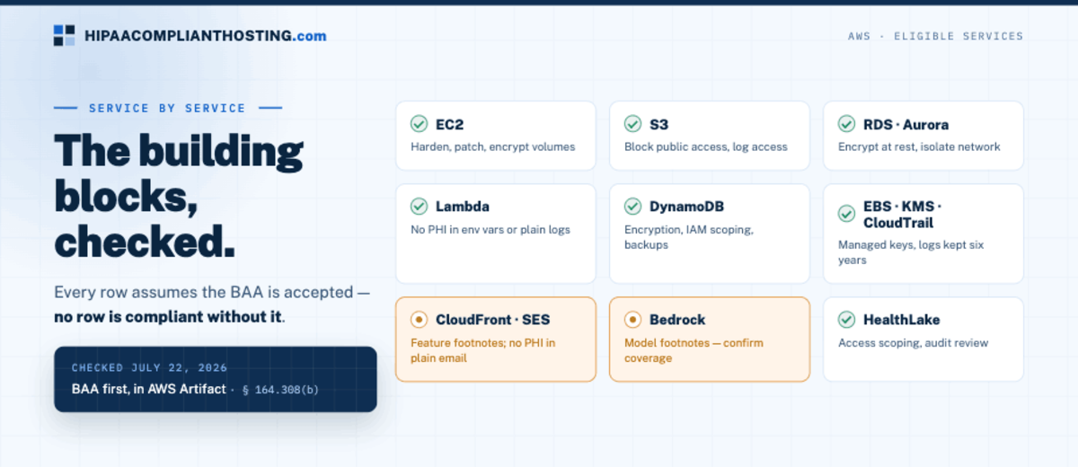1078x467 pixels.
Task: Click the green check icon beside Lambda
Action: point(419,207)
